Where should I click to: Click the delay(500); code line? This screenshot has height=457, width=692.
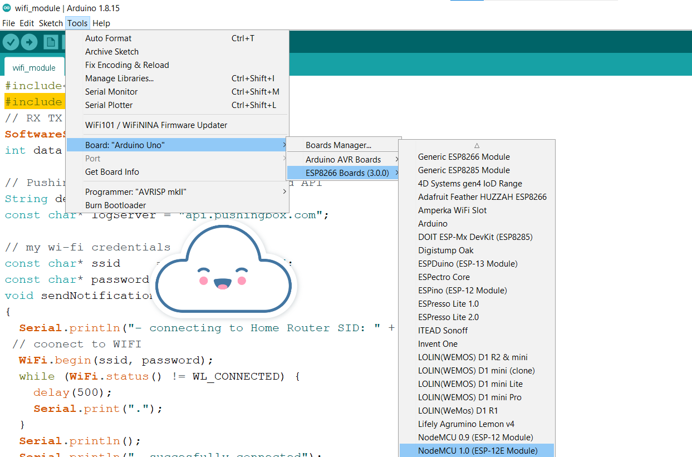(73, 392)
